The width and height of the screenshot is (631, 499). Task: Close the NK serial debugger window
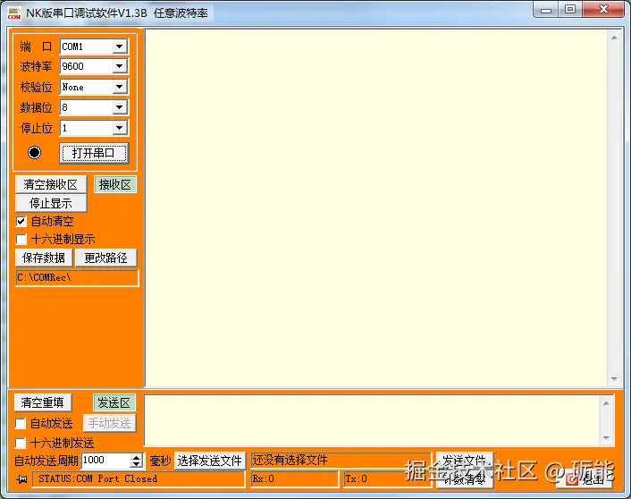click(x=603, y=10)
